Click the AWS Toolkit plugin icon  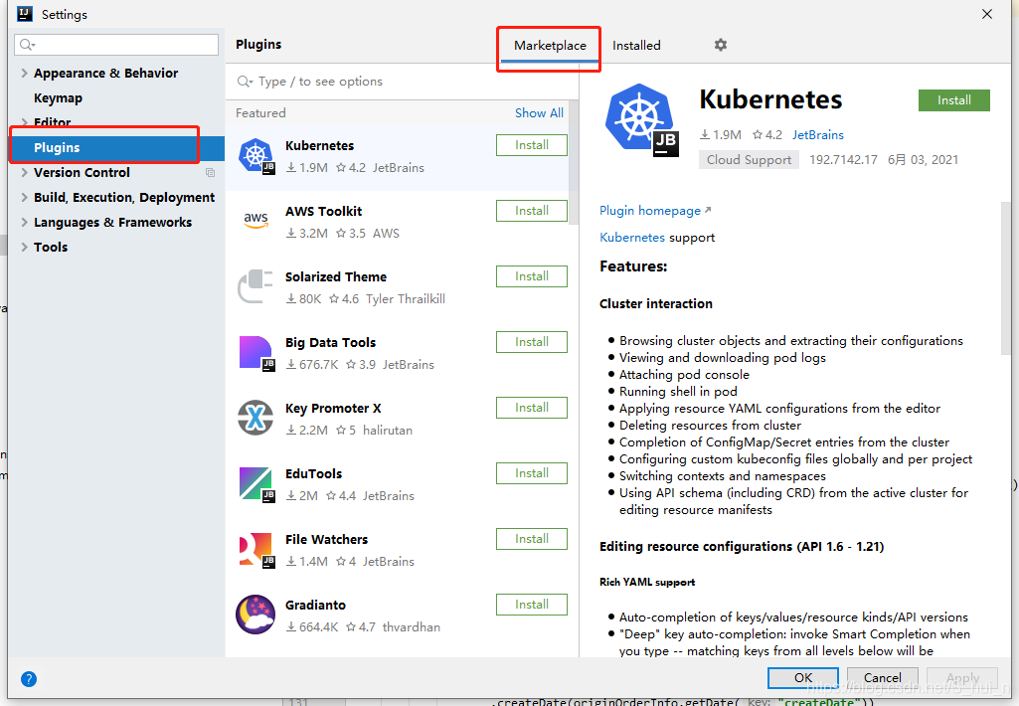pos(256,220)
